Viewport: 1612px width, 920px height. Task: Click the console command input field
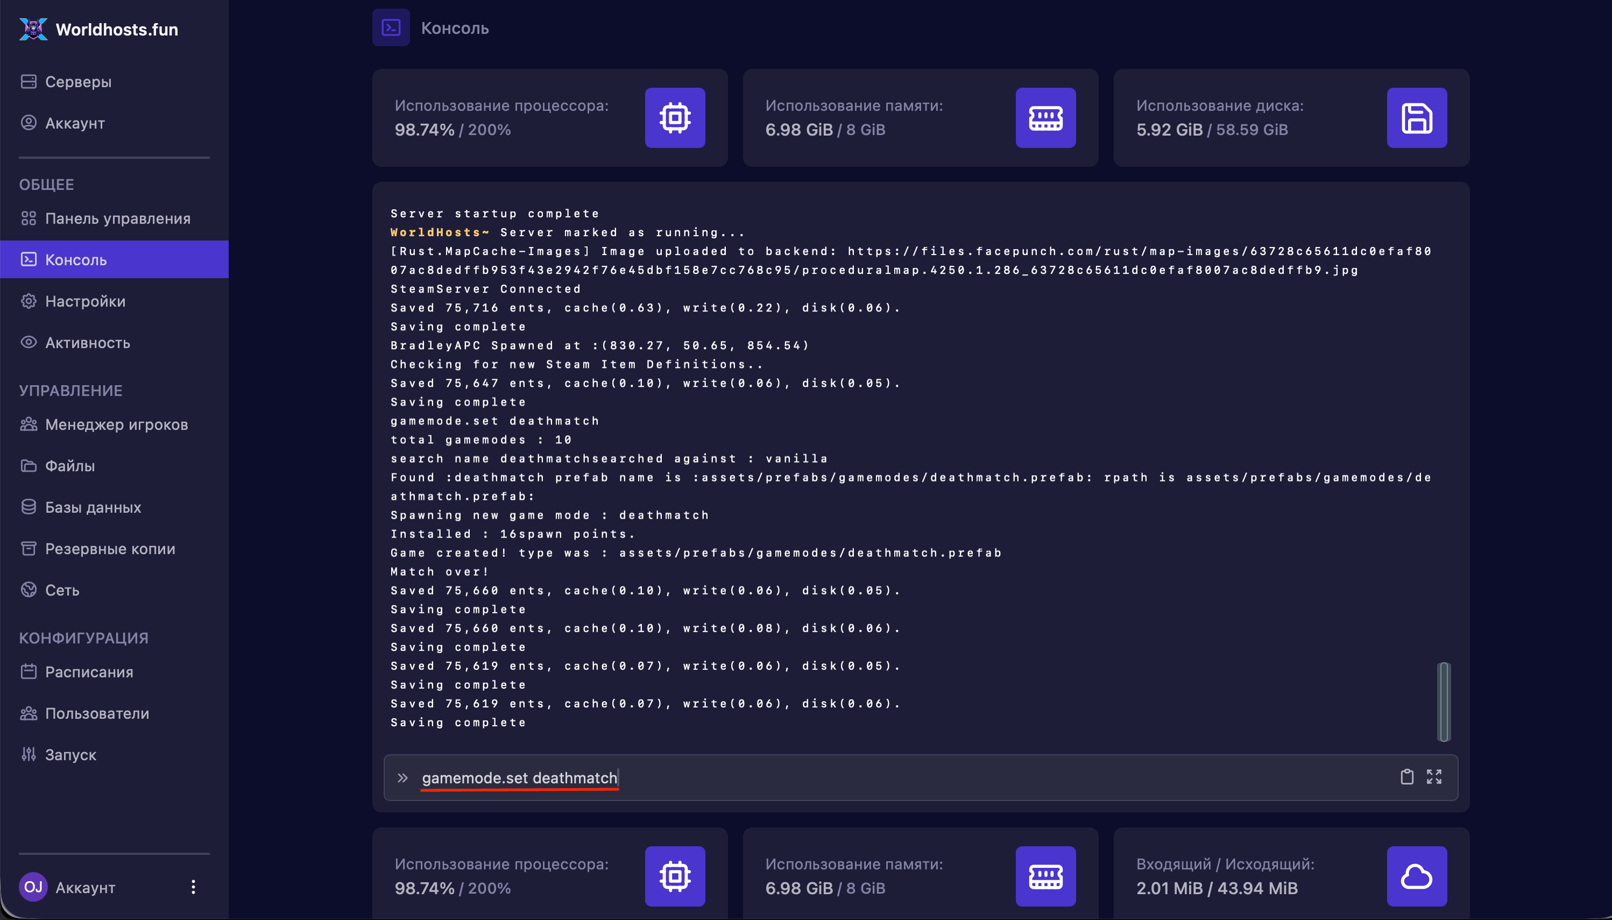[x=921, y=777]
